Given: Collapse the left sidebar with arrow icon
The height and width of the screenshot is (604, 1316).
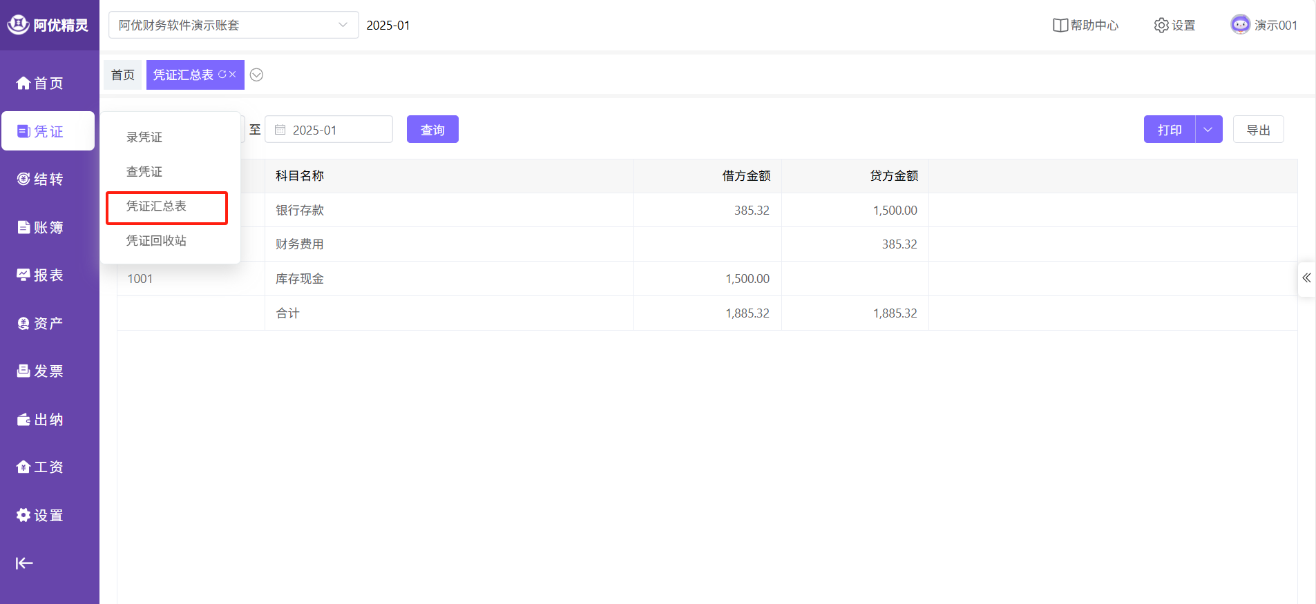Looking at the screenshot, I should click(x=24, y=563).
